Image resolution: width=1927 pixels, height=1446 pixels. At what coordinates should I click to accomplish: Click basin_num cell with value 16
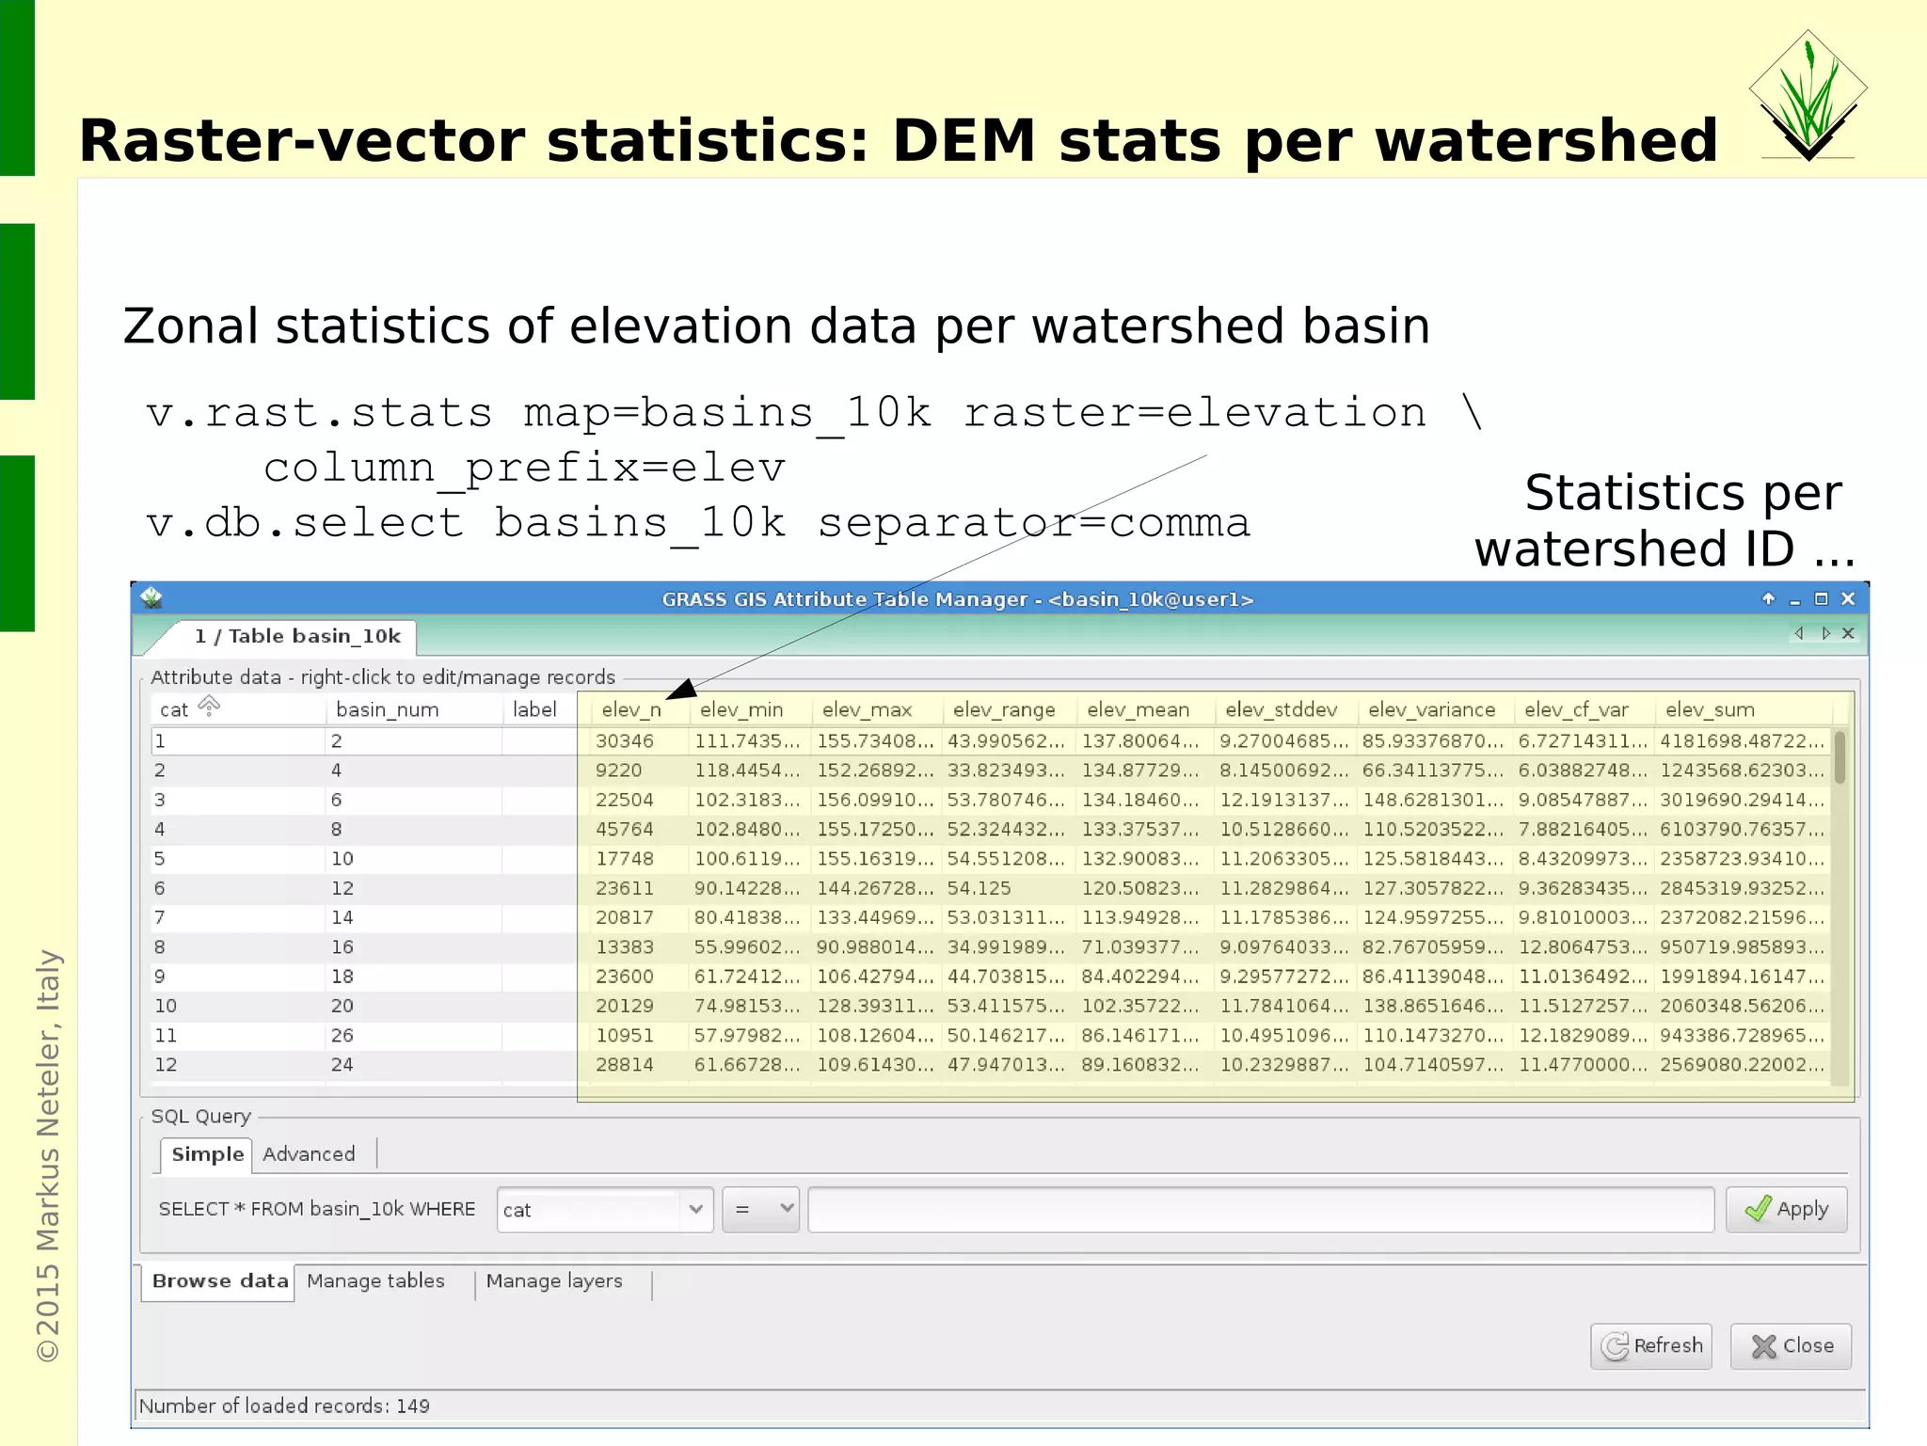click(x=414, y=947)
